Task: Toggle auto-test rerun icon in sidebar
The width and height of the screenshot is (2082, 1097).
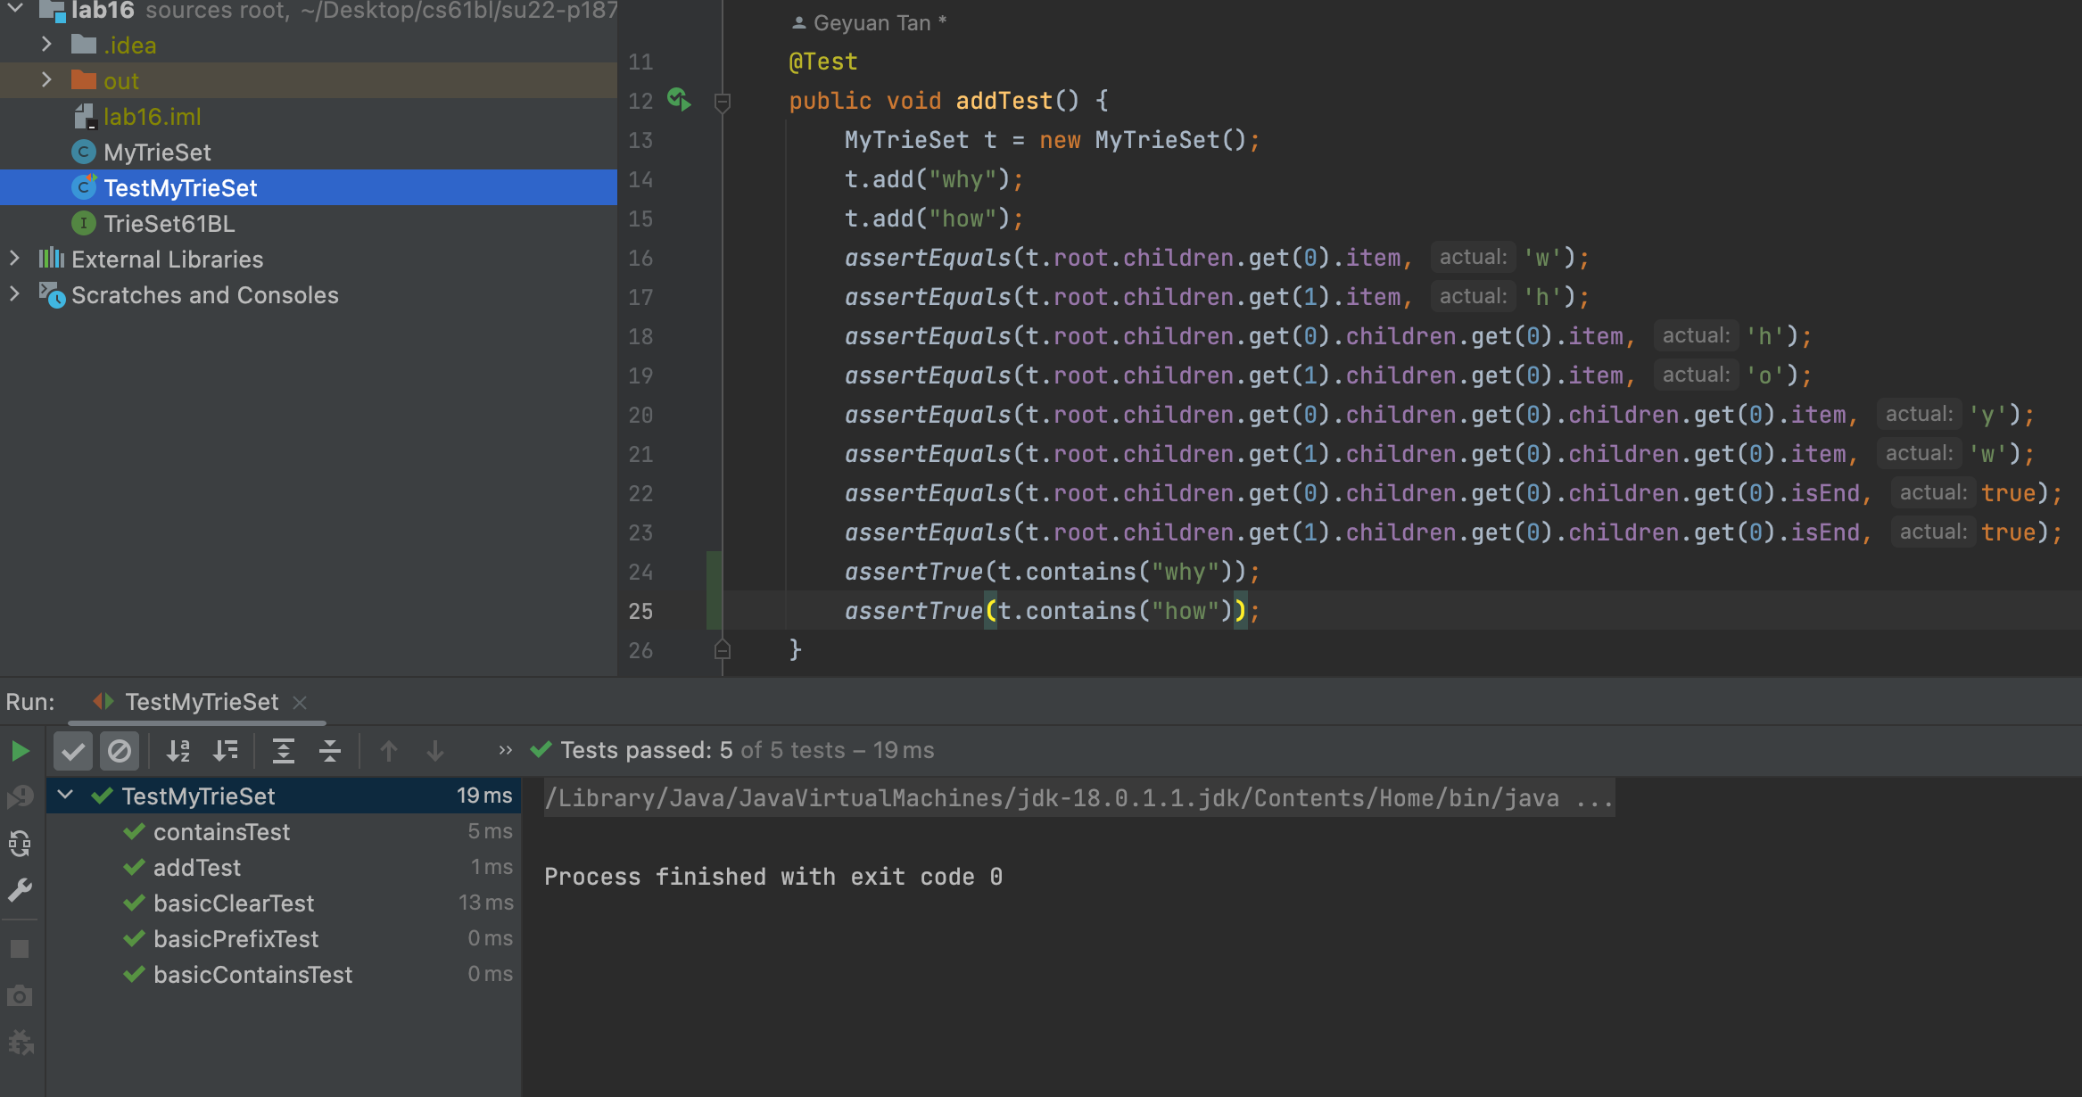Action: (20, 844)
